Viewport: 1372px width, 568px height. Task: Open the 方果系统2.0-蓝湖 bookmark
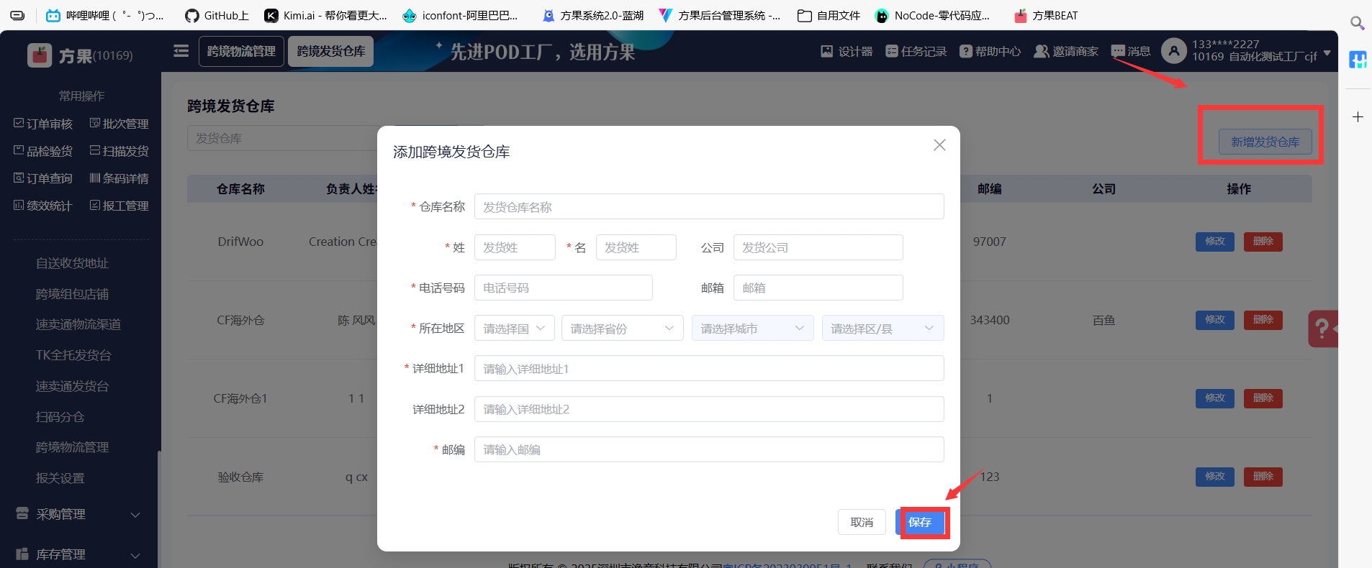point(593,15)
